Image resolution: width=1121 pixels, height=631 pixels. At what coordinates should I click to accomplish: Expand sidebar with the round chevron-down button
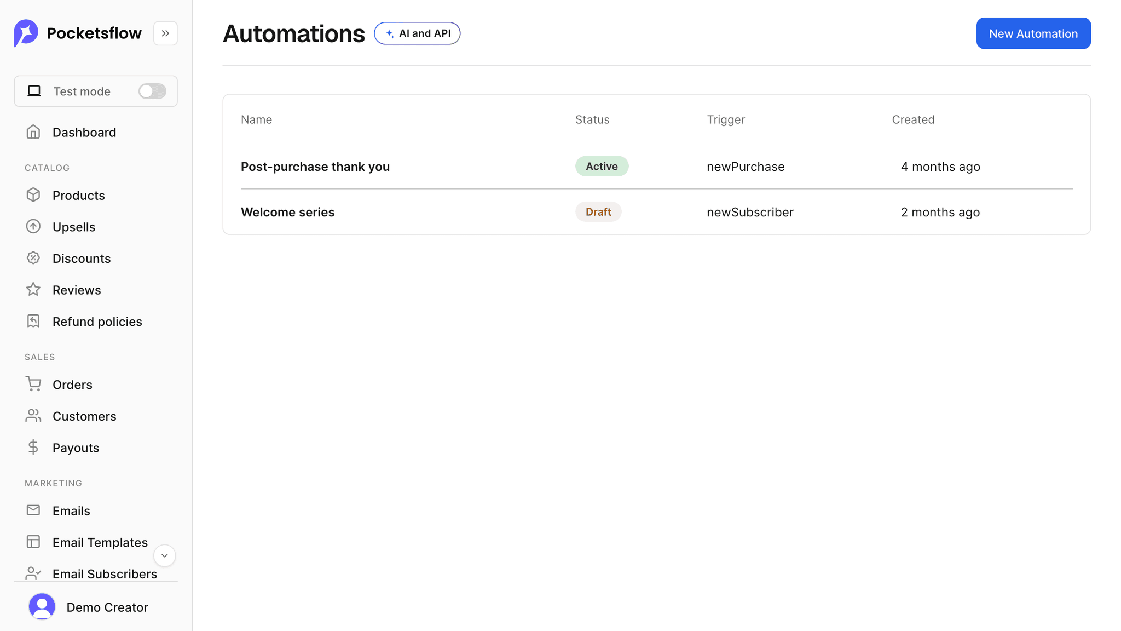[164, 555]
